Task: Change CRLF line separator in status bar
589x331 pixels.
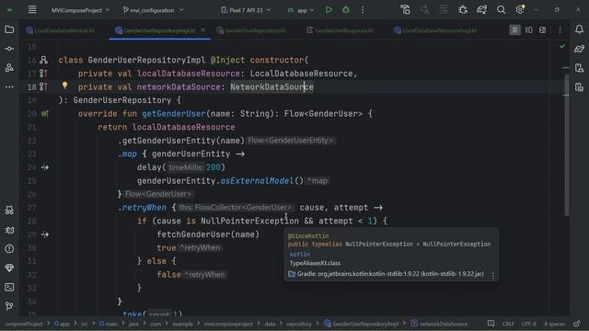Action: point(508,324)
